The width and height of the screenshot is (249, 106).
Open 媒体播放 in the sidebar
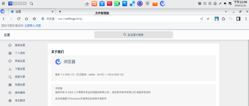point(20,93)
